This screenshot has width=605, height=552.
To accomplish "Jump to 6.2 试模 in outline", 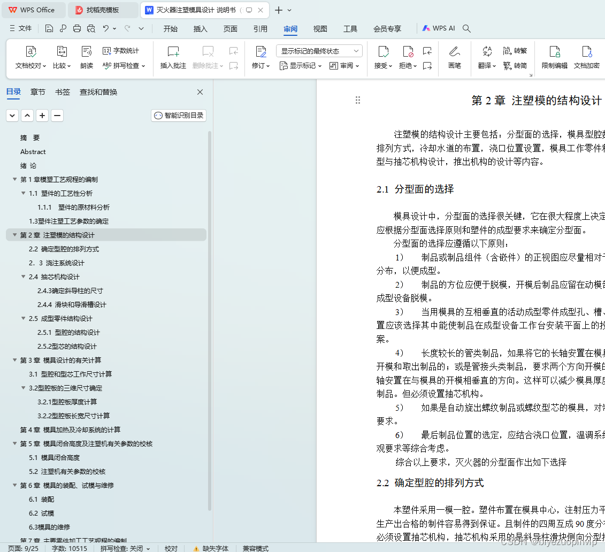I will tap(42, 513).
